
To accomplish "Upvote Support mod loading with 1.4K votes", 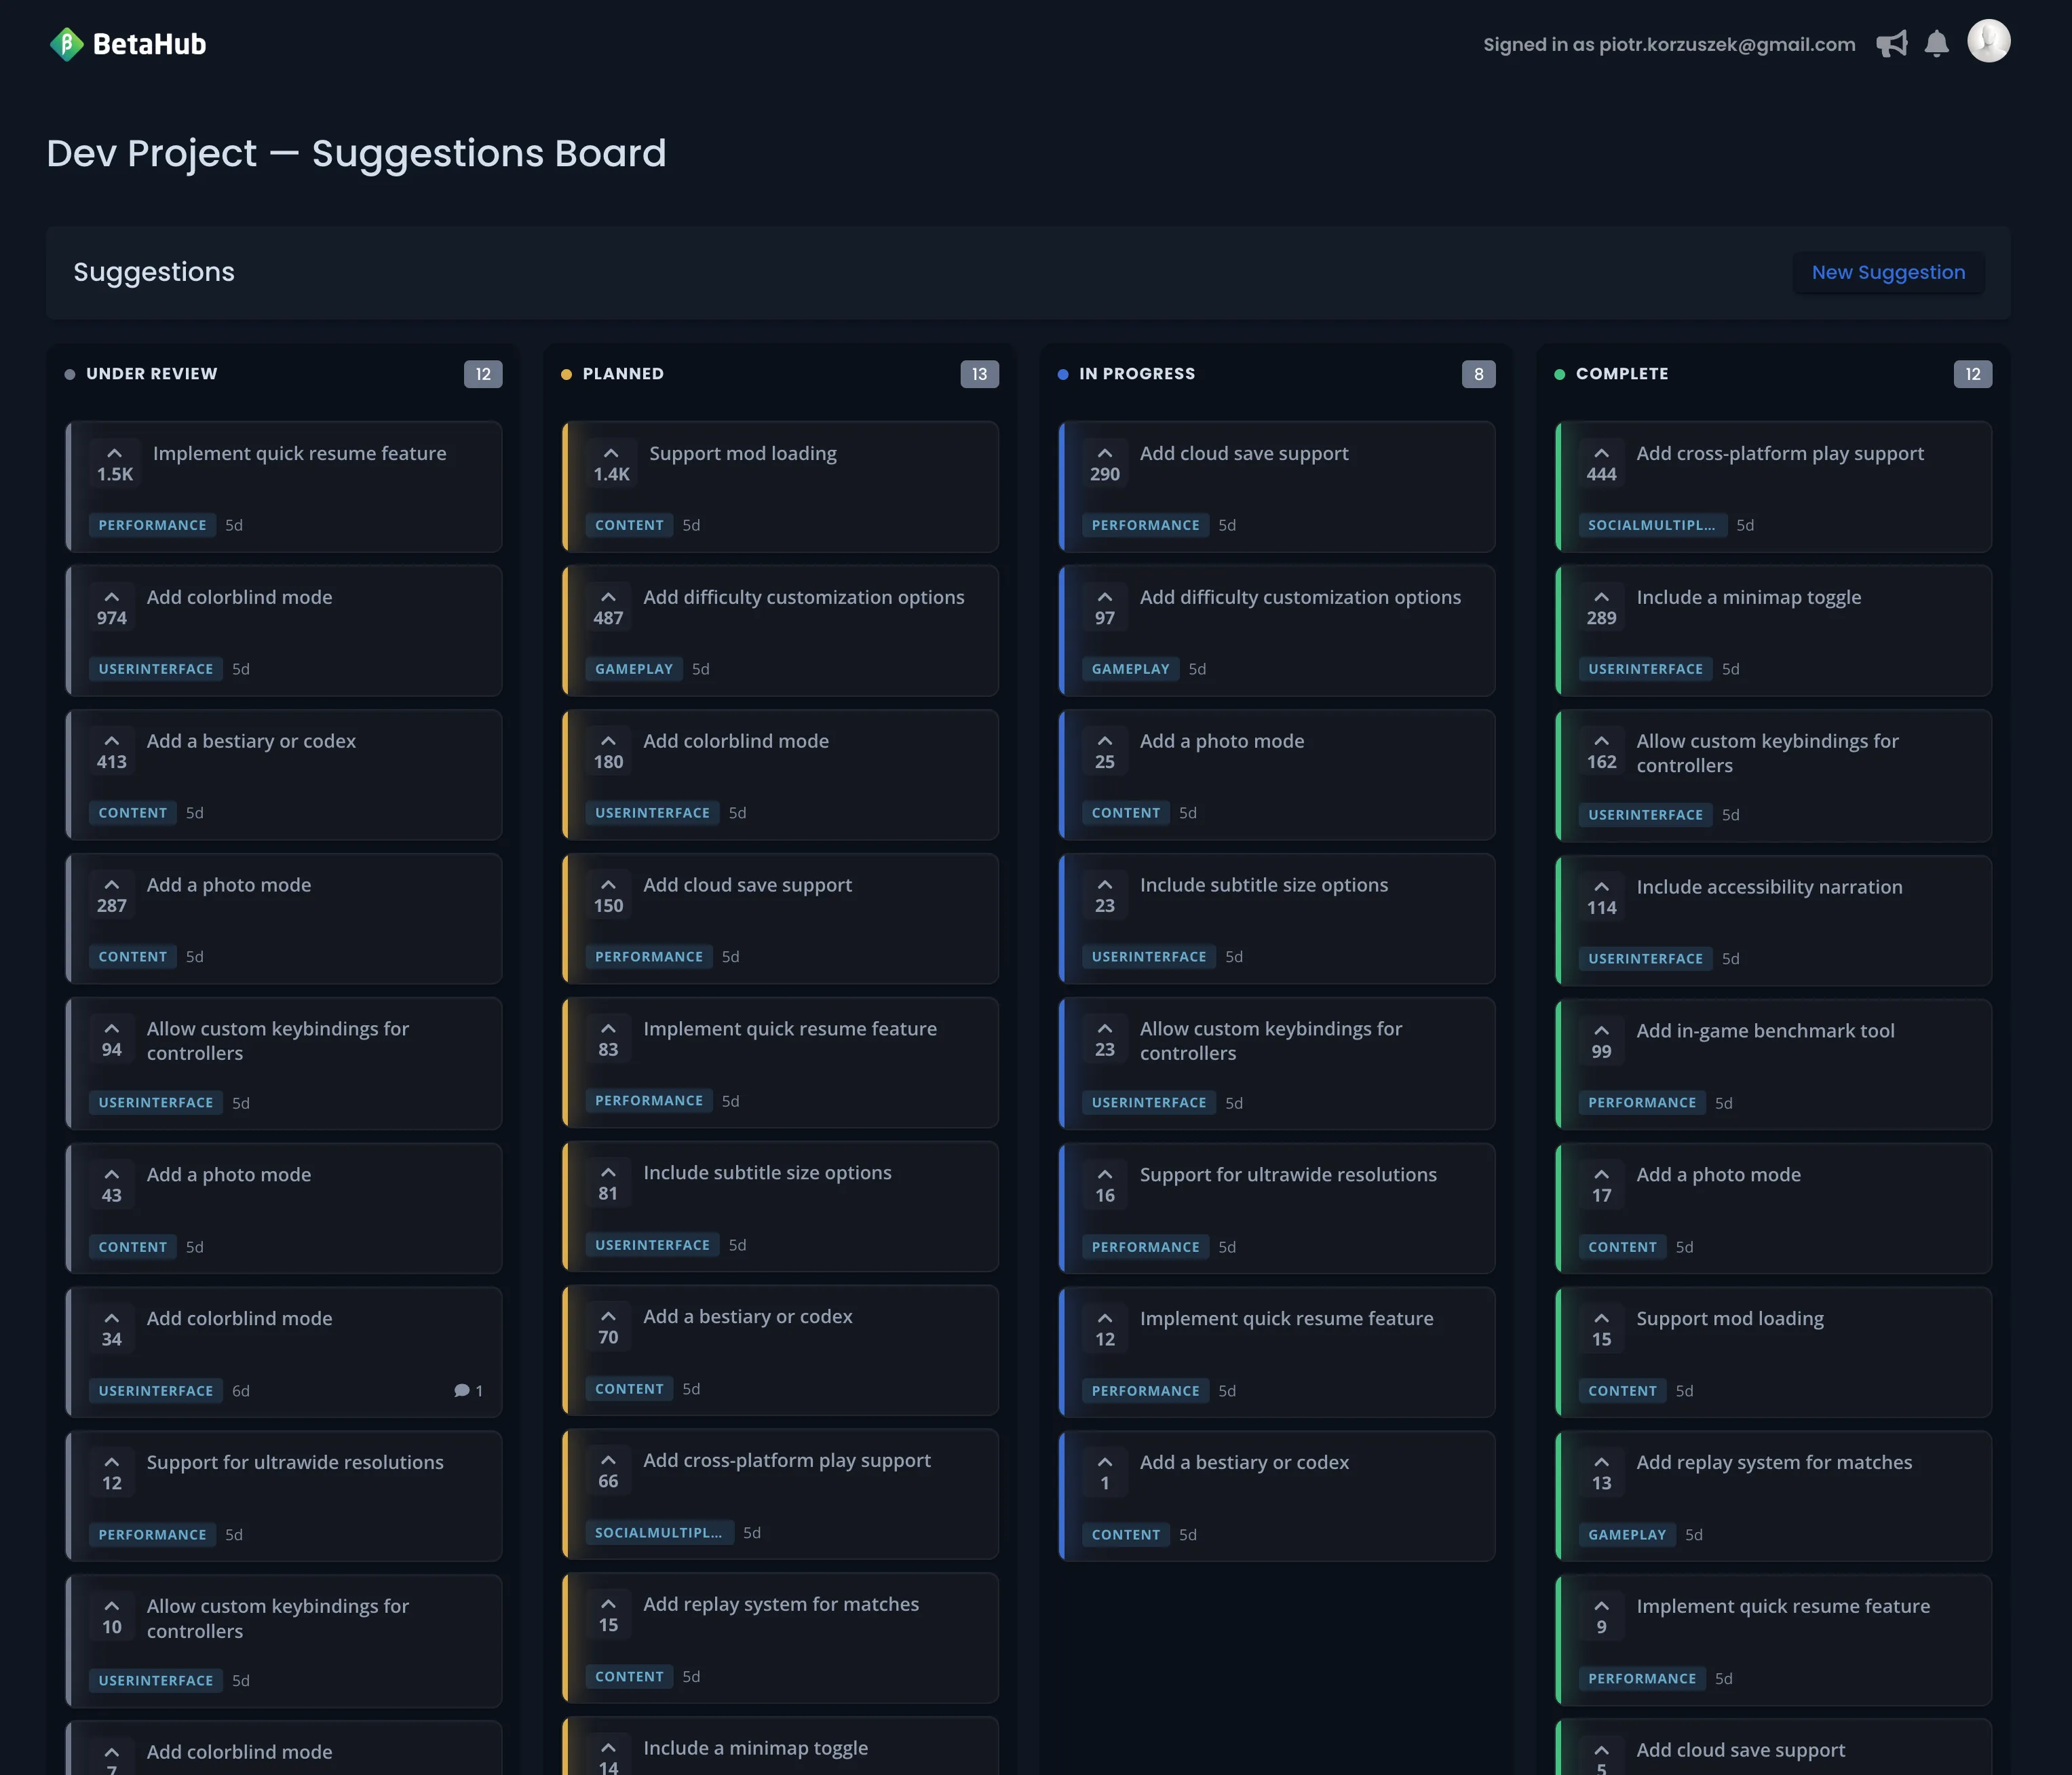I will pyautogui.click(x=611, y=453).
